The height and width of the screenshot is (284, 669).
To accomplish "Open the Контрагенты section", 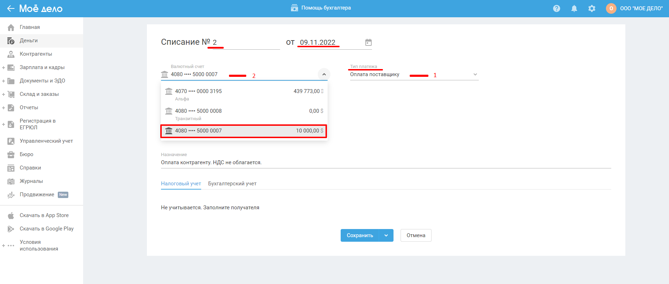I will [x=36, y=54].
